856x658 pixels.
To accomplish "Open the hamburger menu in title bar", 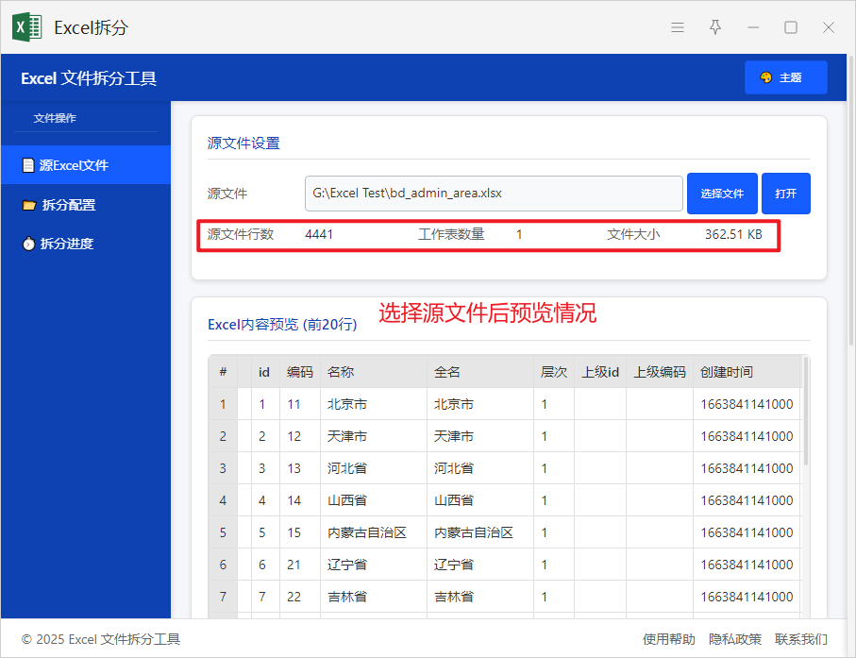I will (x=678, y=27).
